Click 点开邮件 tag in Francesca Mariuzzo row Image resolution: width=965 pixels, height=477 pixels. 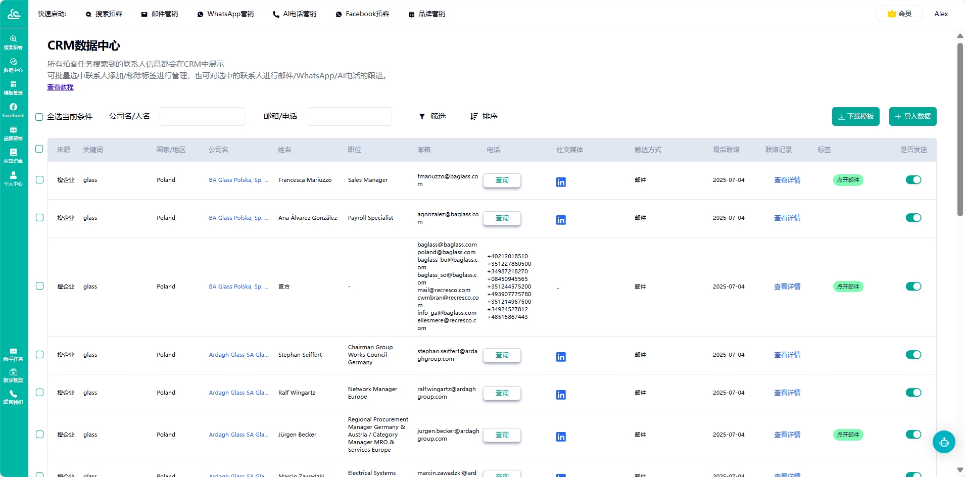pyautogui.click(x=848, y=180)
